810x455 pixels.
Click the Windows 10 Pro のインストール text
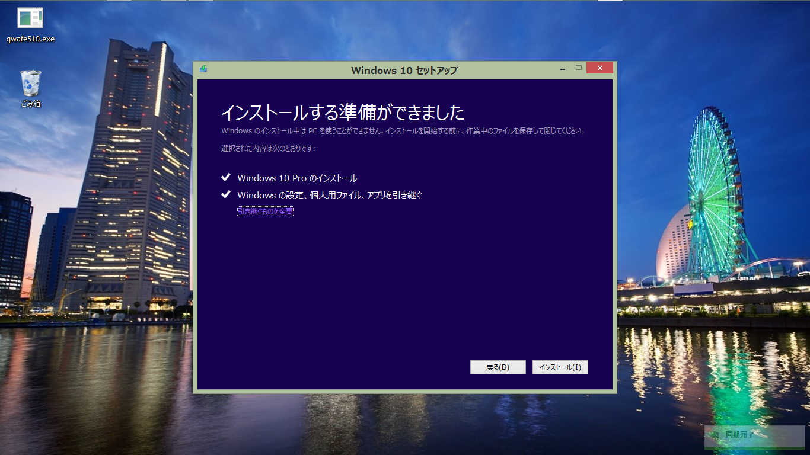click(x=297, y=178)
